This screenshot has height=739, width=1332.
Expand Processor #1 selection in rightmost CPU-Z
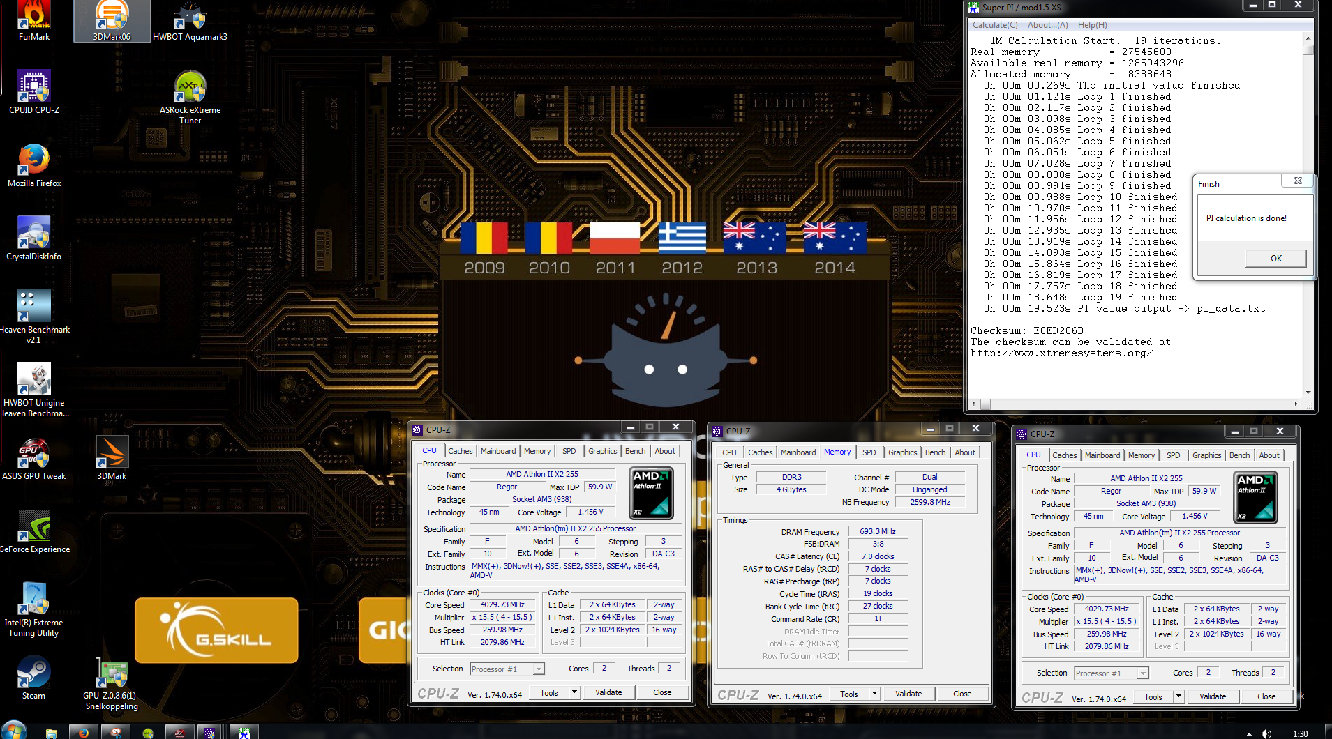click(x=1142, y=673)
